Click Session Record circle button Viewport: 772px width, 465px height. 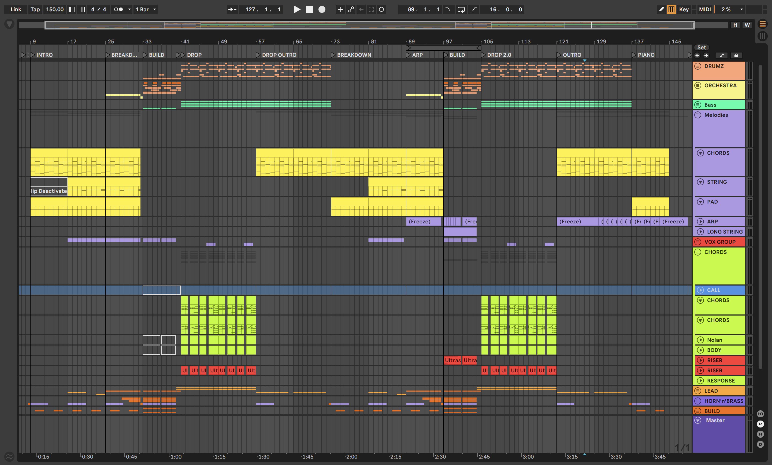[x=381, y=9]
